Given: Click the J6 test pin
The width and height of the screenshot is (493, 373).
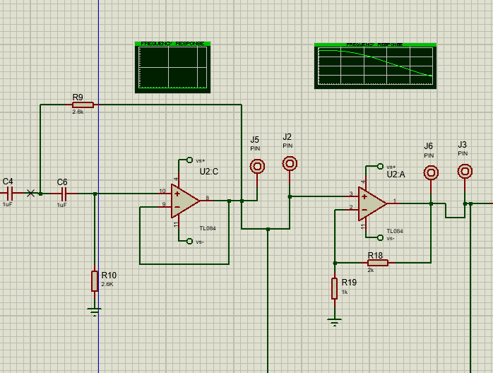Looking at the screenshot, I should [431, 172].
